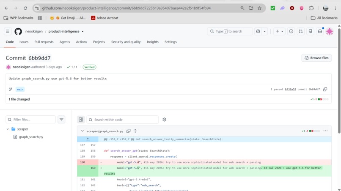Screen dimensions: 341x191
Task: Expand lines above the diff hunk
Action: [x=88, y=139]
